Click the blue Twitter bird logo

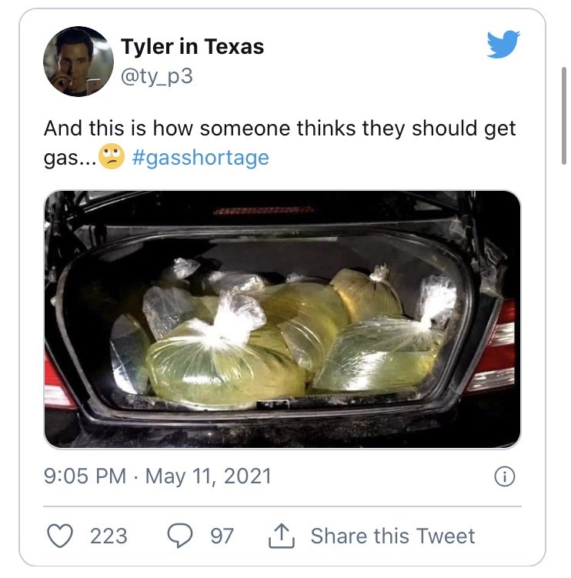click(503, 44)
